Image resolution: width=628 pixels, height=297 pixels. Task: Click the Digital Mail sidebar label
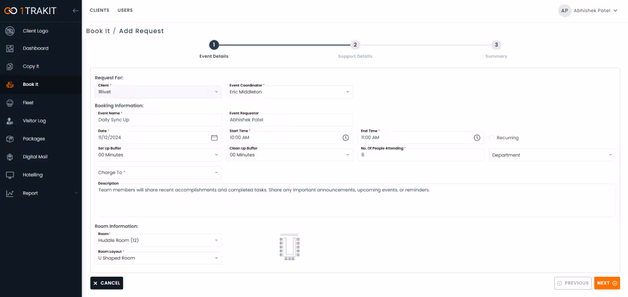point(35,157)
